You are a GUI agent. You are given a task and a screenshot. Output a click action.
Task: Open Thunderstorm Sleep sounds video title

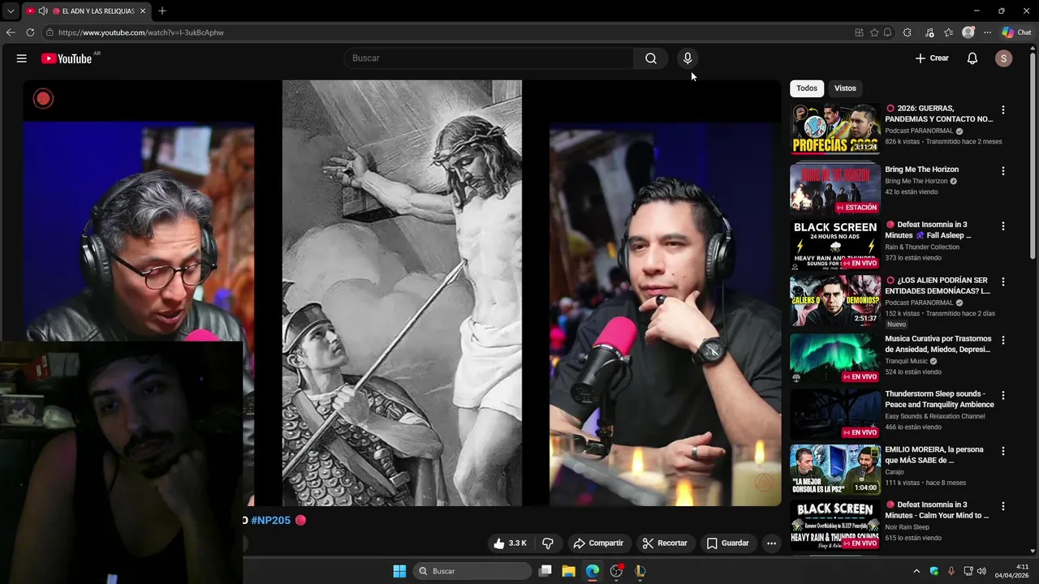(939, 399)
